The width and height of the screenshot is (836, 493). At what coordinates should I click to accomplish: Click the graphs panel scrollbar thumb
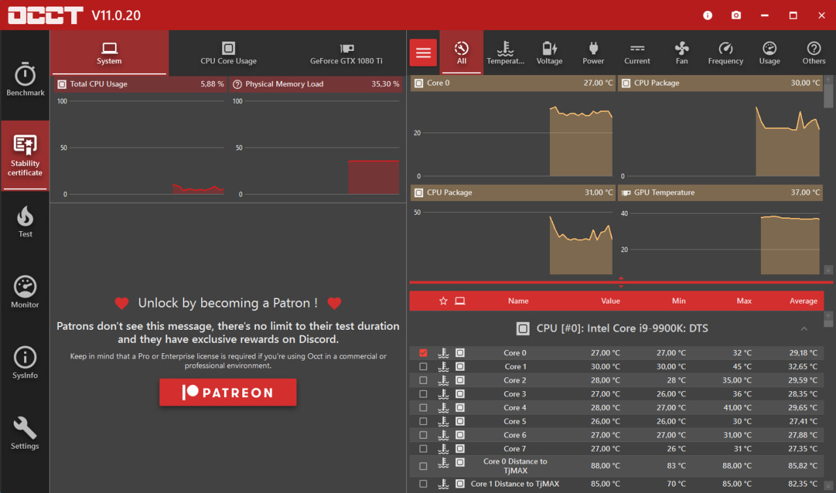click(x=829, y=95)
